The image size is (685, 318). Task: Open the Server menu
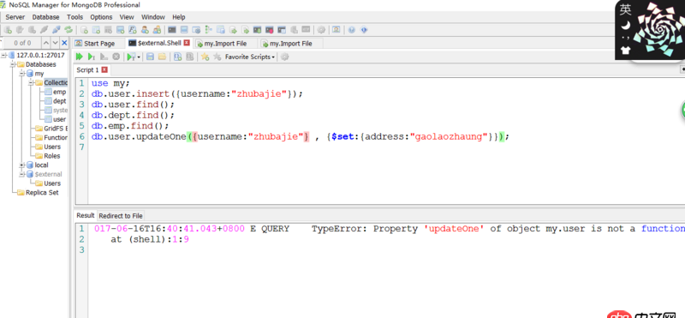(x=15, y=17)
